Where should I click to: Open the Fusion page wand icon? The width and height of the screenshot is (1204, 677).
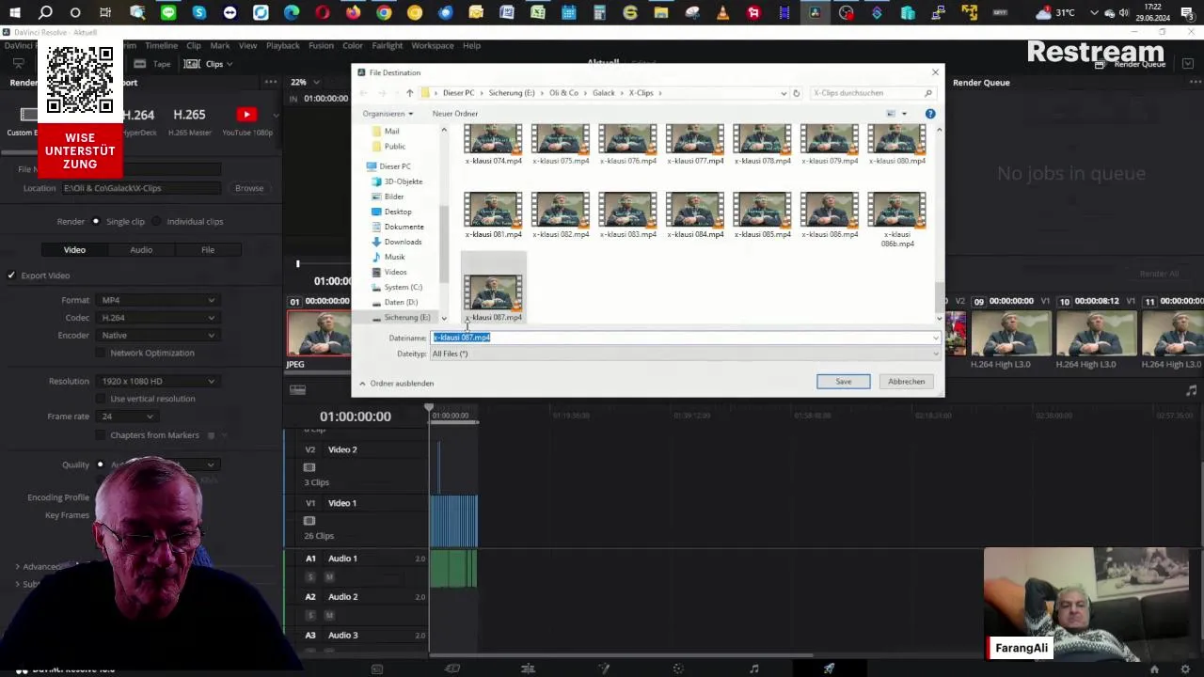click(604, 669)
